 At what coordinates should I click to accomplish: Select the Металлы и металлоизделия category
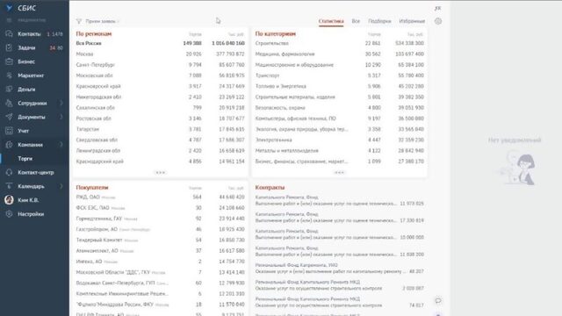(x=340, y=151)
